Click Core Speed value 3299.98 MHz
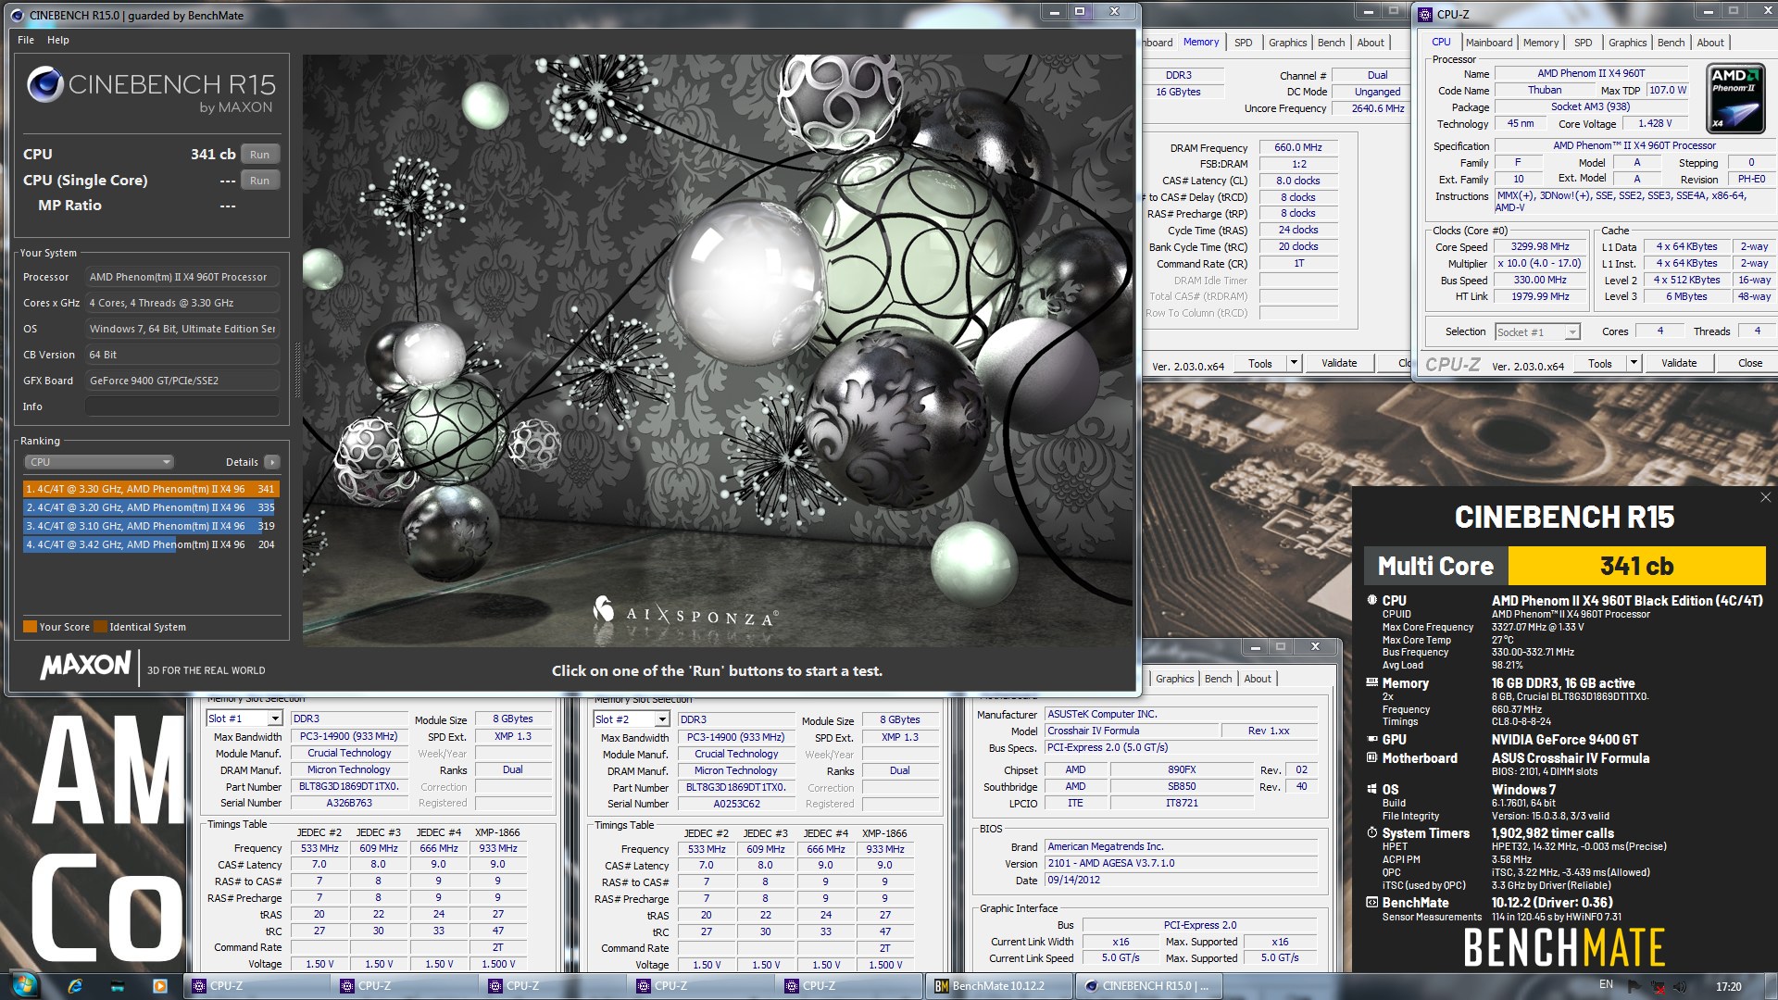1778x1000 pixels. [1540, 246]
